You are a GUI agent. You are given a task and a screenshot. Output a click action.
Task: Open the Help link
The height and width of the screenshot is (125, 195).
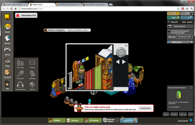tap(184, 22)
